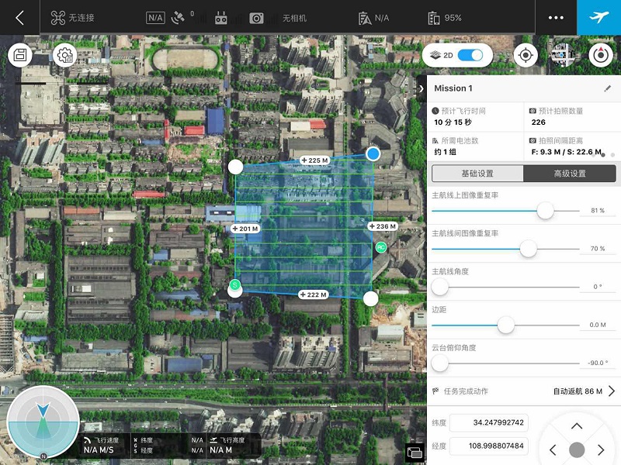Image resolution: width=621 pixels, height=465 pixels.
Task: Collapse the Mission 1 side panel
Action: pos(422,88)
